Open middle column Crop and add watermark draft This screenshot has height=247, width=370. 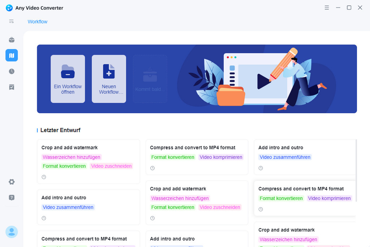pos(197,203)
